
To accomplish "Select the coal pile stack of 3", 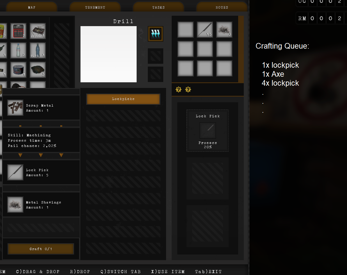I will tap(38, 70).
